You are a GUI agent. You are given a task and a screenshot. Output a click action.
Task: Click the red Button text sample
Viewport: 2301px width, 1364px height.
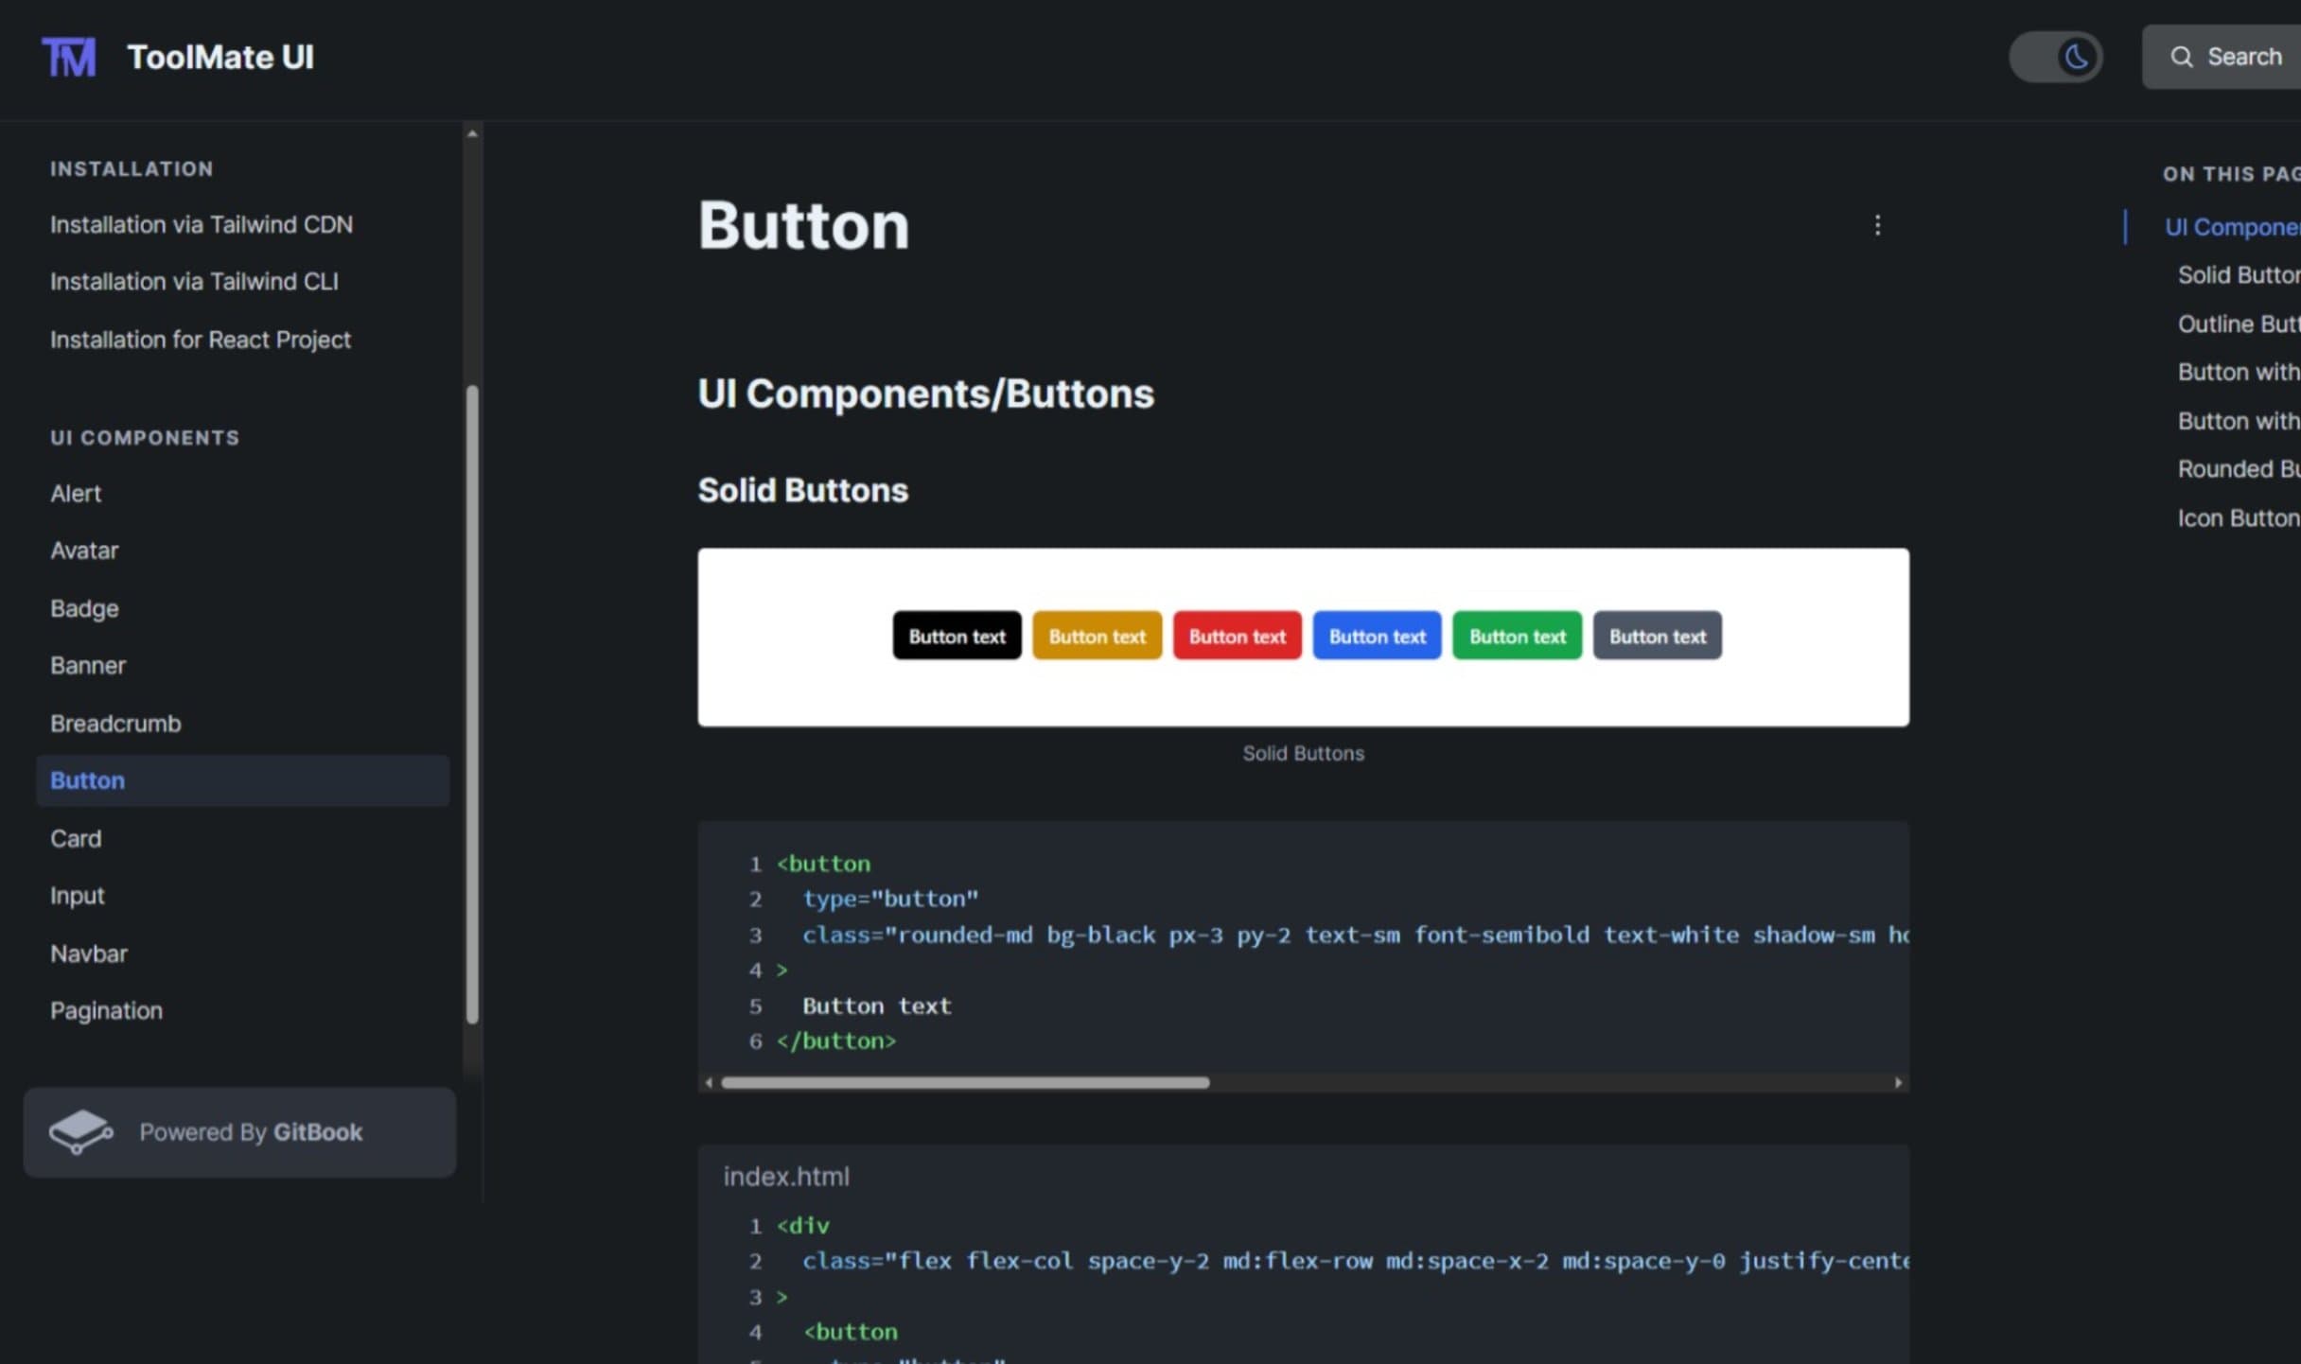point(1237,636)
